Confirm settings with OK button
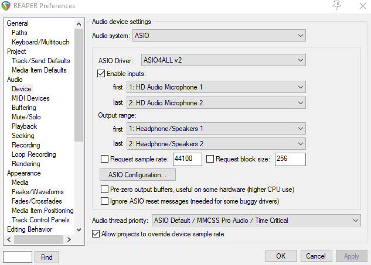The width and height of the screenshot is (371, 265). tap(281, 256)
